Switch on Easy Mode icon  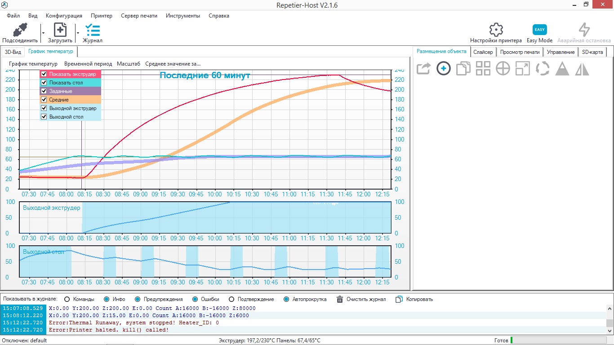point(539,30)
